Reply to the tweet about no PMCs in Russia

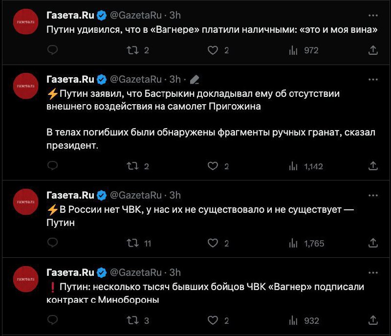tap(53, 243)
